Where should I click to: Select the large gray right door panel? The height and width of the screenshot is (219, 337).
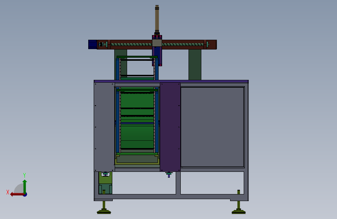tap(212, 127)
